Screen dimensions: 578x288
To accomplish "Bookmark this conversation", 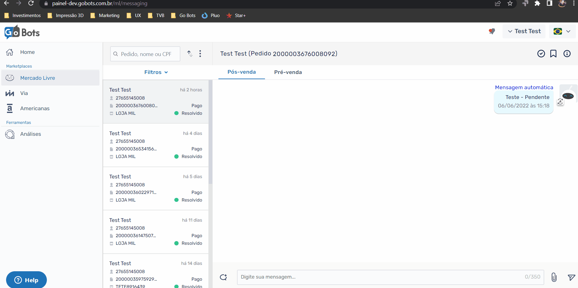I will (x=553, y=54).
